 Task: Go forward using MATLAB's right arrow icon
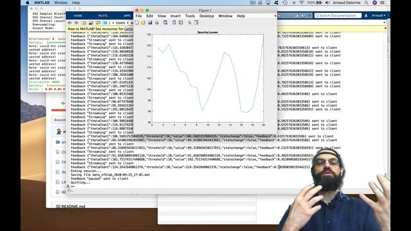point(76,23)
